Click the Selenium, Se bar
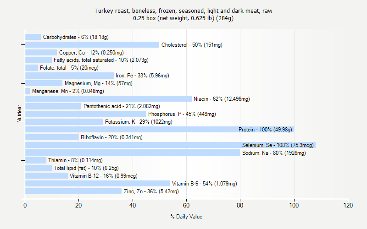The width and height of the screenshot is (367, 229). (138, 145)
